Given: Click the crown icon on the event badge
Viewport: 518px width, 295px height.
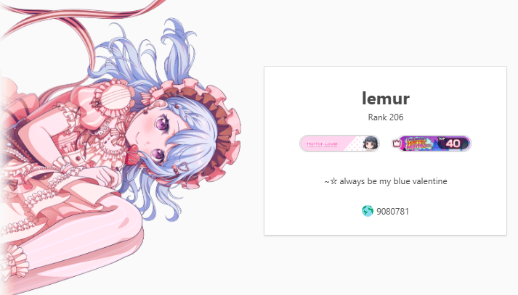Looking at the screenshot, I should (397, 144).
